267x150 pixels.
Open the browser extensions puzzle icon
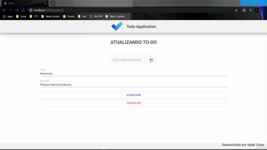point(250,10)
